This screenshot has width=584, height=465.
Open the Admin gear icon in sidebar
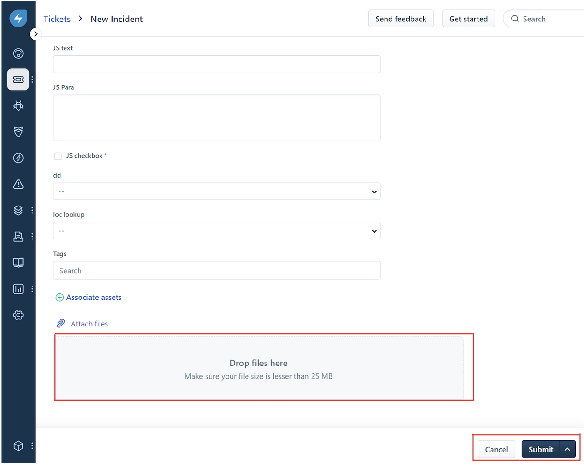point(18,315)
